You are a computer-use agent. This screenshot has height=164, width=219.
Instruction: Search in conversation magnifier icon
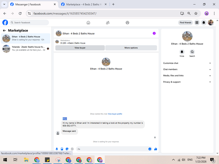[192, 52]
